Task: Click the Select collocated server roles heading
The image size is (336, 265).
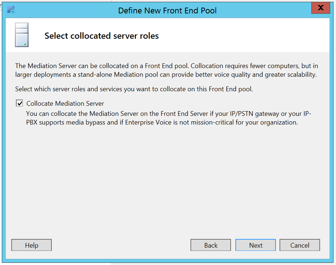Action: coord(102,36)
